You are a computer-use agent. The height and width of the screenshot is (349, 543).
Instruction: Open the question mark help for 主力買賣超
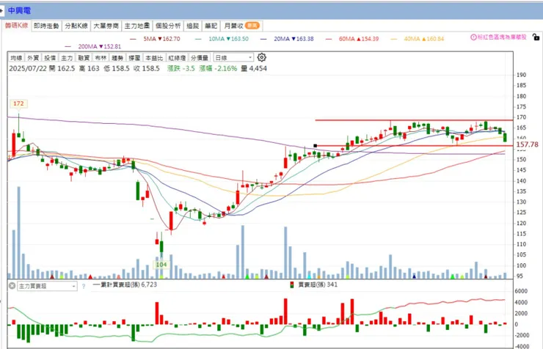[x=84, y=287]
